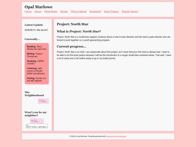The width and height of the screenshot is (196, 147).
Task: Click the Latest Update heading
Action: (x=34, y=25)
